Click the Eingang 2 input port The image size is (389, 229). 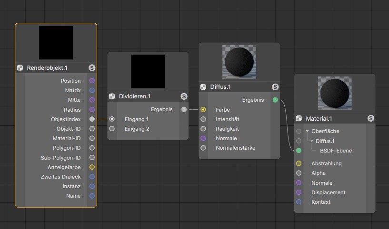tap(112, 129)
